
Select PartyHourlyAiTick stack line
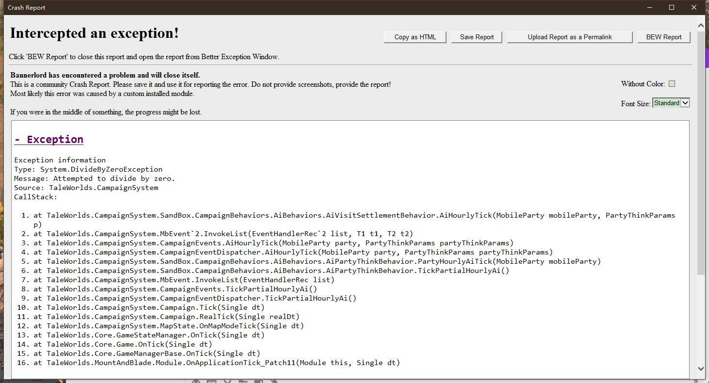point(317,261)
